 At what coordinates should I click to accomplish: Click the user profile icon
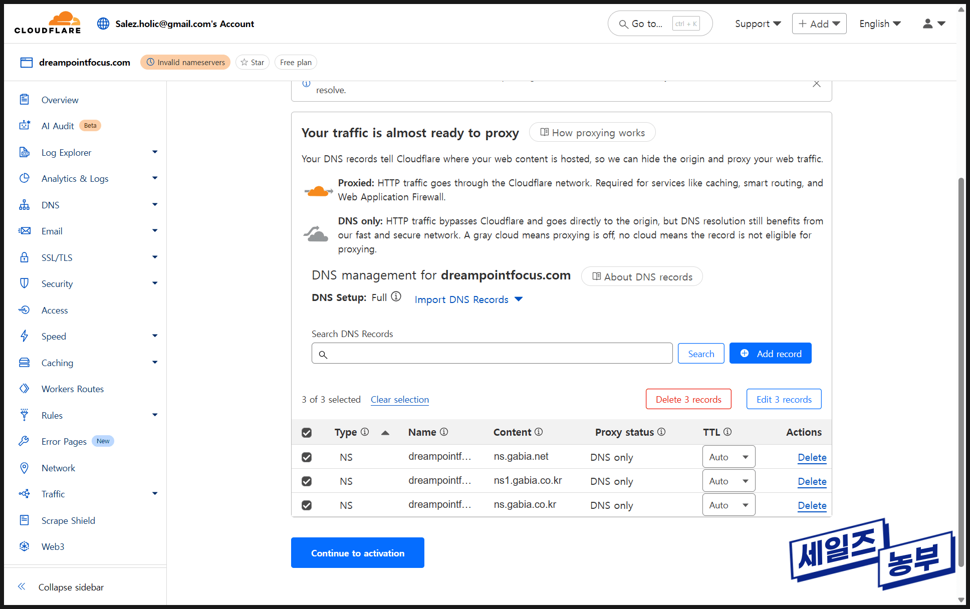tap(927, 24)
